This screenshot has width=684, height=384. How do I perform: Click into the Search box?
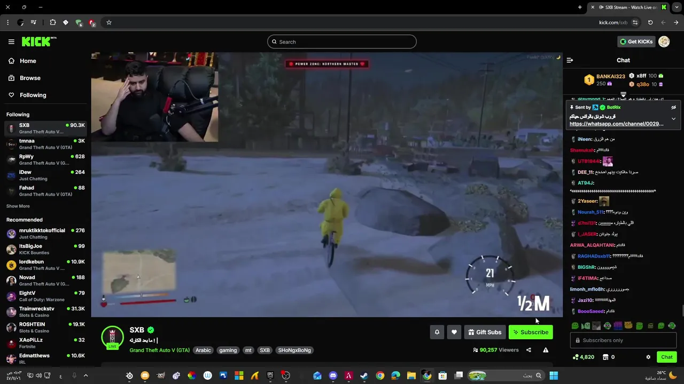click(342, 42)
